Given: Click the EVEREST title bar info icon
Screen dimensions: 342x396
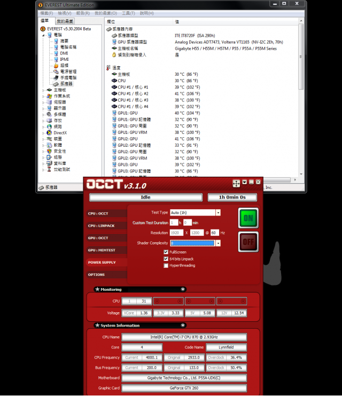Looking at the screenshot, I should [x=41, y=5].
